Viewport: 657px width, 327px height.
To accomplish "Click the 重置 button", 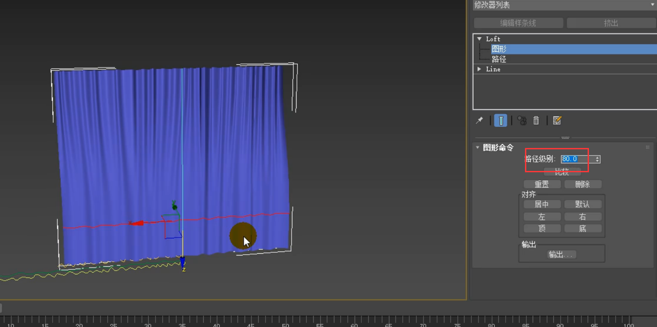I will (x=542, y=184).
